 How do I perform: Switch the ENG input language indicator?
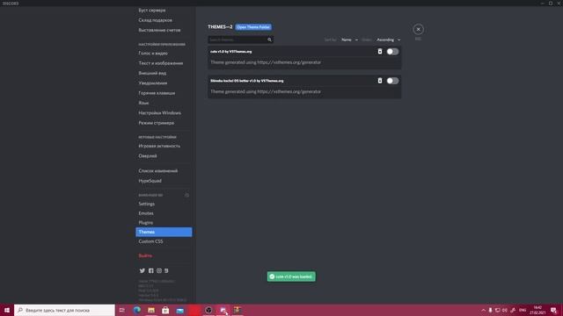(x=523, y=310)
